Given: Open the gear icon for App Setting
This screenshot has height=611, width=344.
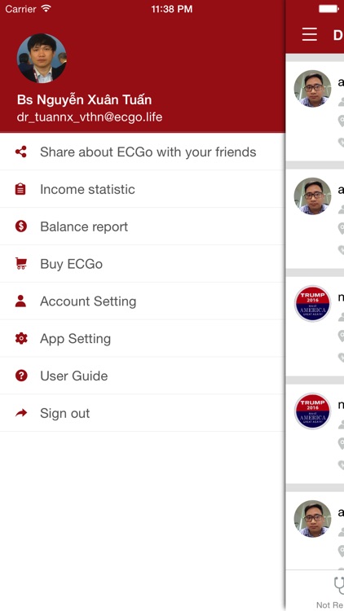Looking at the screenshot, I should tap(21, 338).
